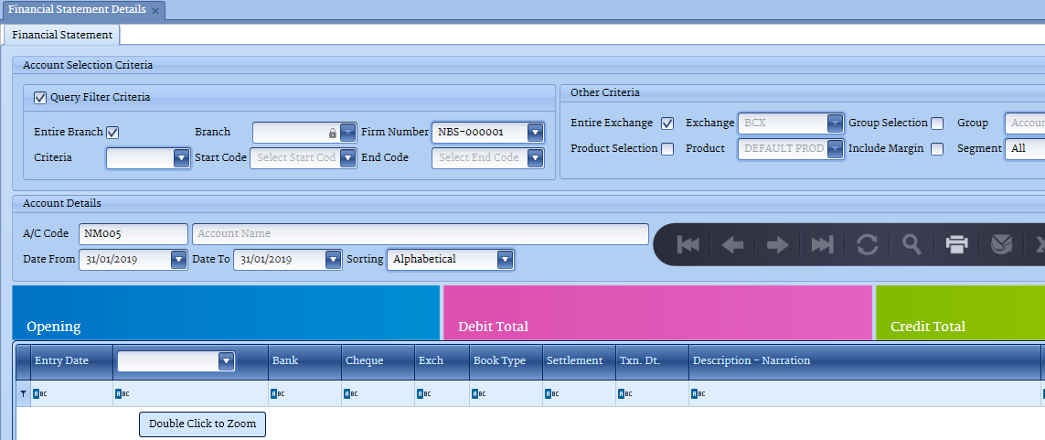Click the previous record arrow icon
The image size is (1045, 440).
tap(732, 244)
